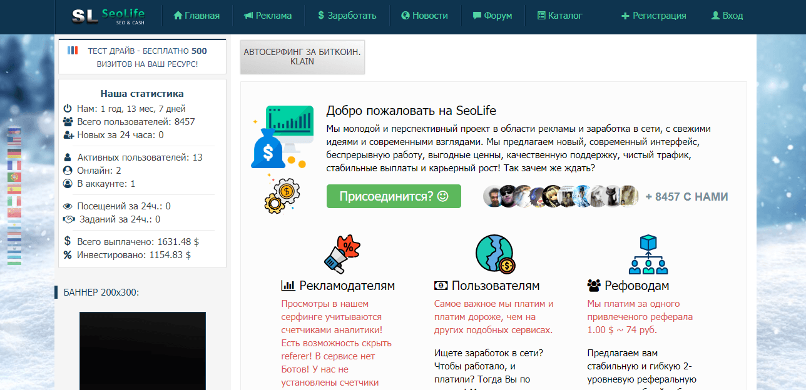Click the globe-with-coin icon above Пользователям
This screenshot has width=806, height=390.
[494, 253]
